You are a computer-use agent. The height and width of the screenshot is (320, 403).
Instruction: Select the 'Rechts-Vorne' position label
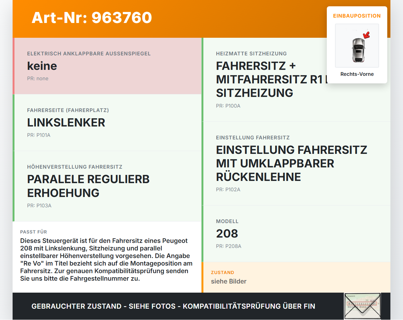pos(357,74)
